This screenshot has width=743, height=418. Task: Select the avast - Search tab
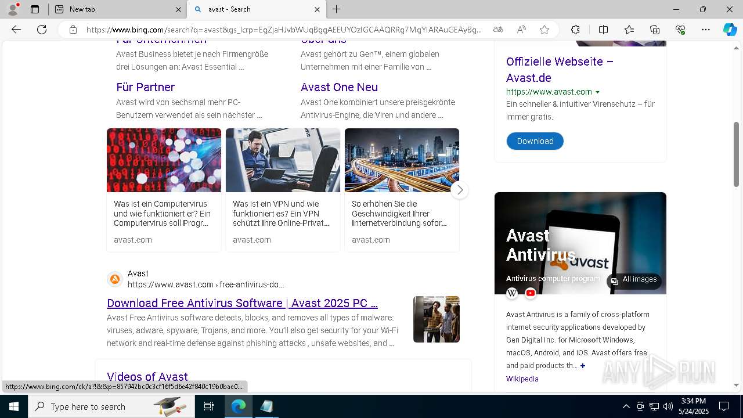(x=257, y=9)
